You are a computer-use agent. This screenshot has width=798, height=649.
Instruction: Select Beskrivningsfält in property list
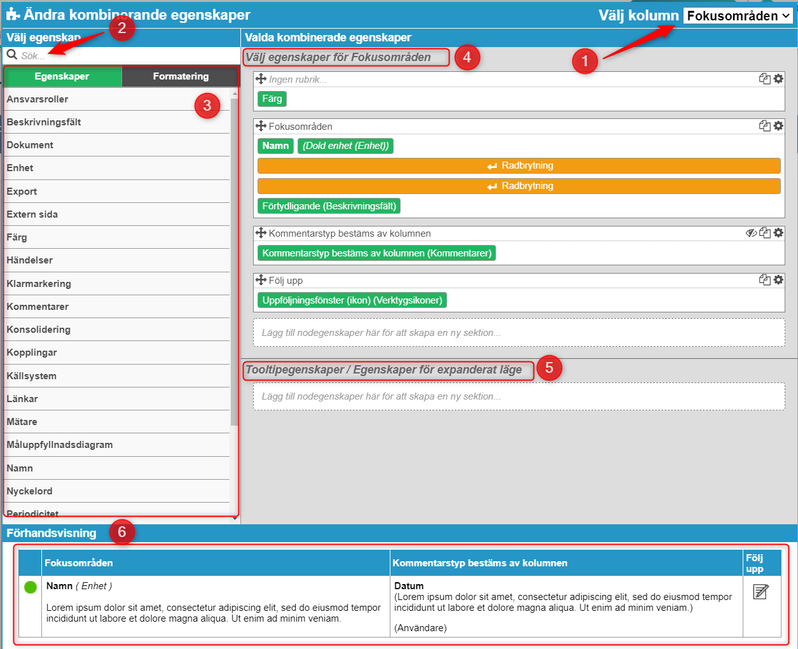[117, 122]
